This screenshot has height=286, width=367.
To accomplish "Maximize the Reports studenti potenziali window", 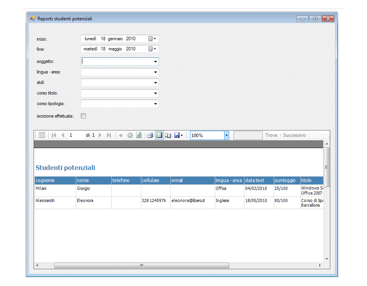I will (315, 18).
